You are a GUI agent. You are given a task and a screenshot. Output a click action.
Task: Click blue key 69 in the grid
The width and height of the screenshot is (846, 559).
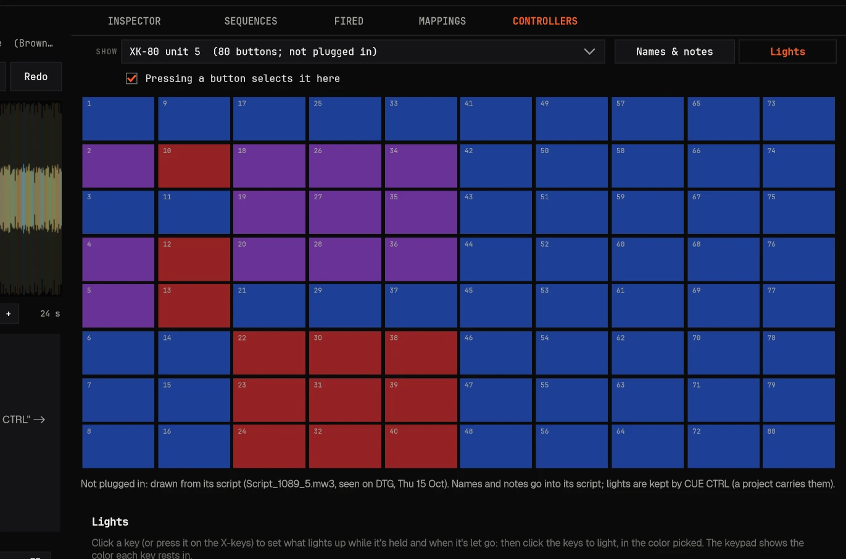(x=723, y=305)
